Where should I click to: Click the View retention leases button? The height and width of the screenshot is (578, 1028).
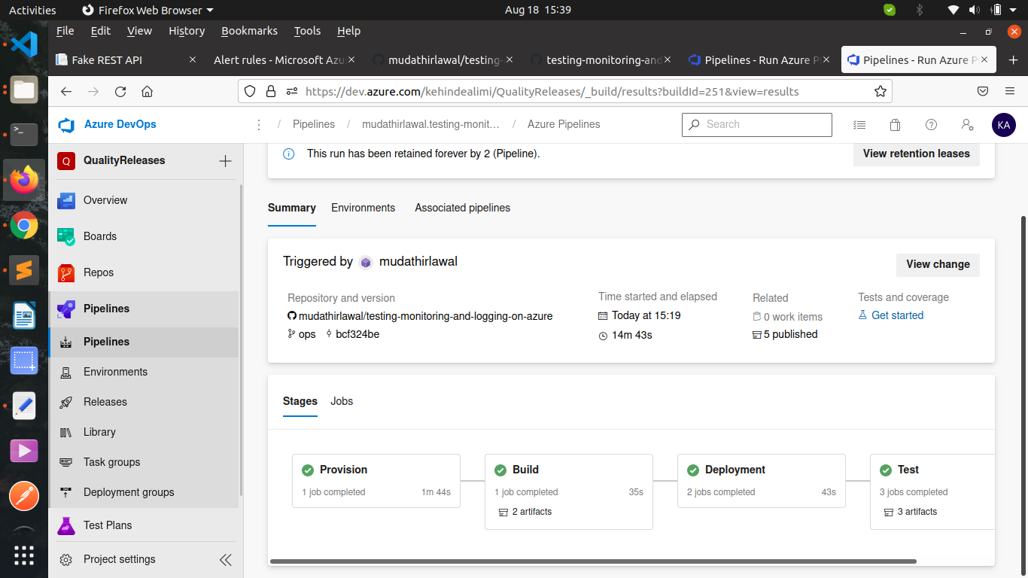(x=916, y=154)
